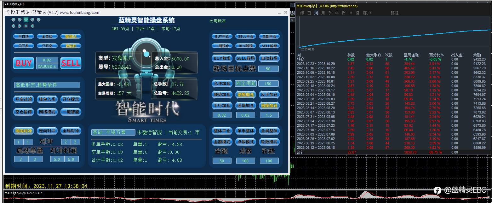Viewport: 492px width, 203px height.
Task: Select 点数模式 points mode
Action: [246, 142]
